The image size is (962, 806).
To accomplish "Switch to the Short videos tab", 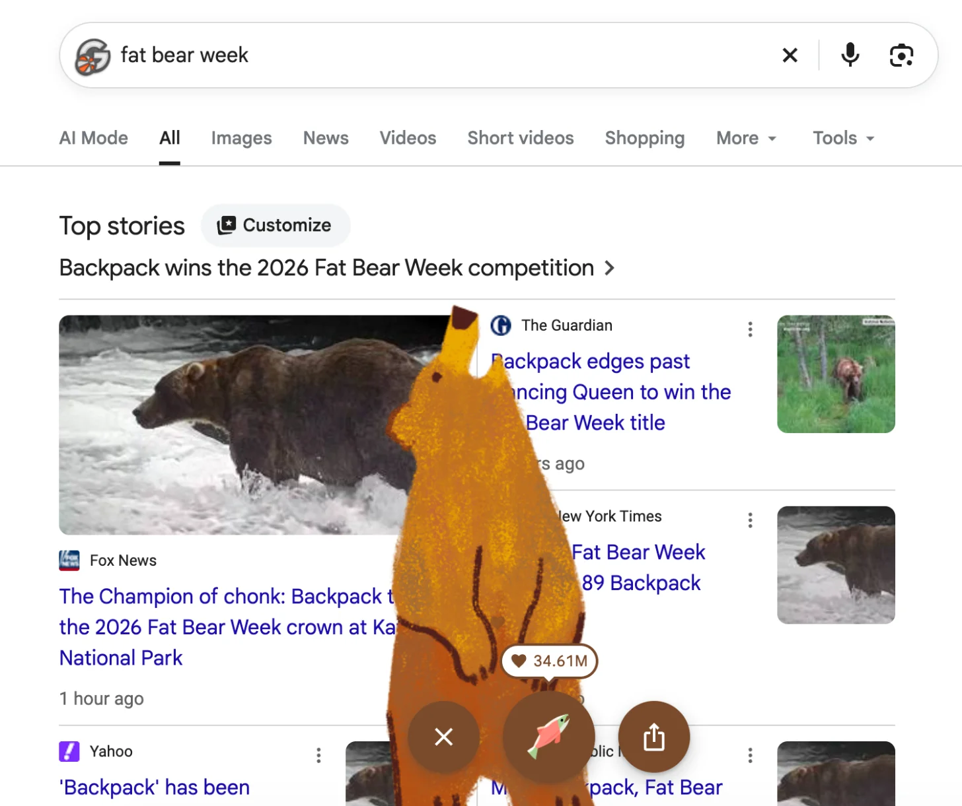I will point(521,138).
